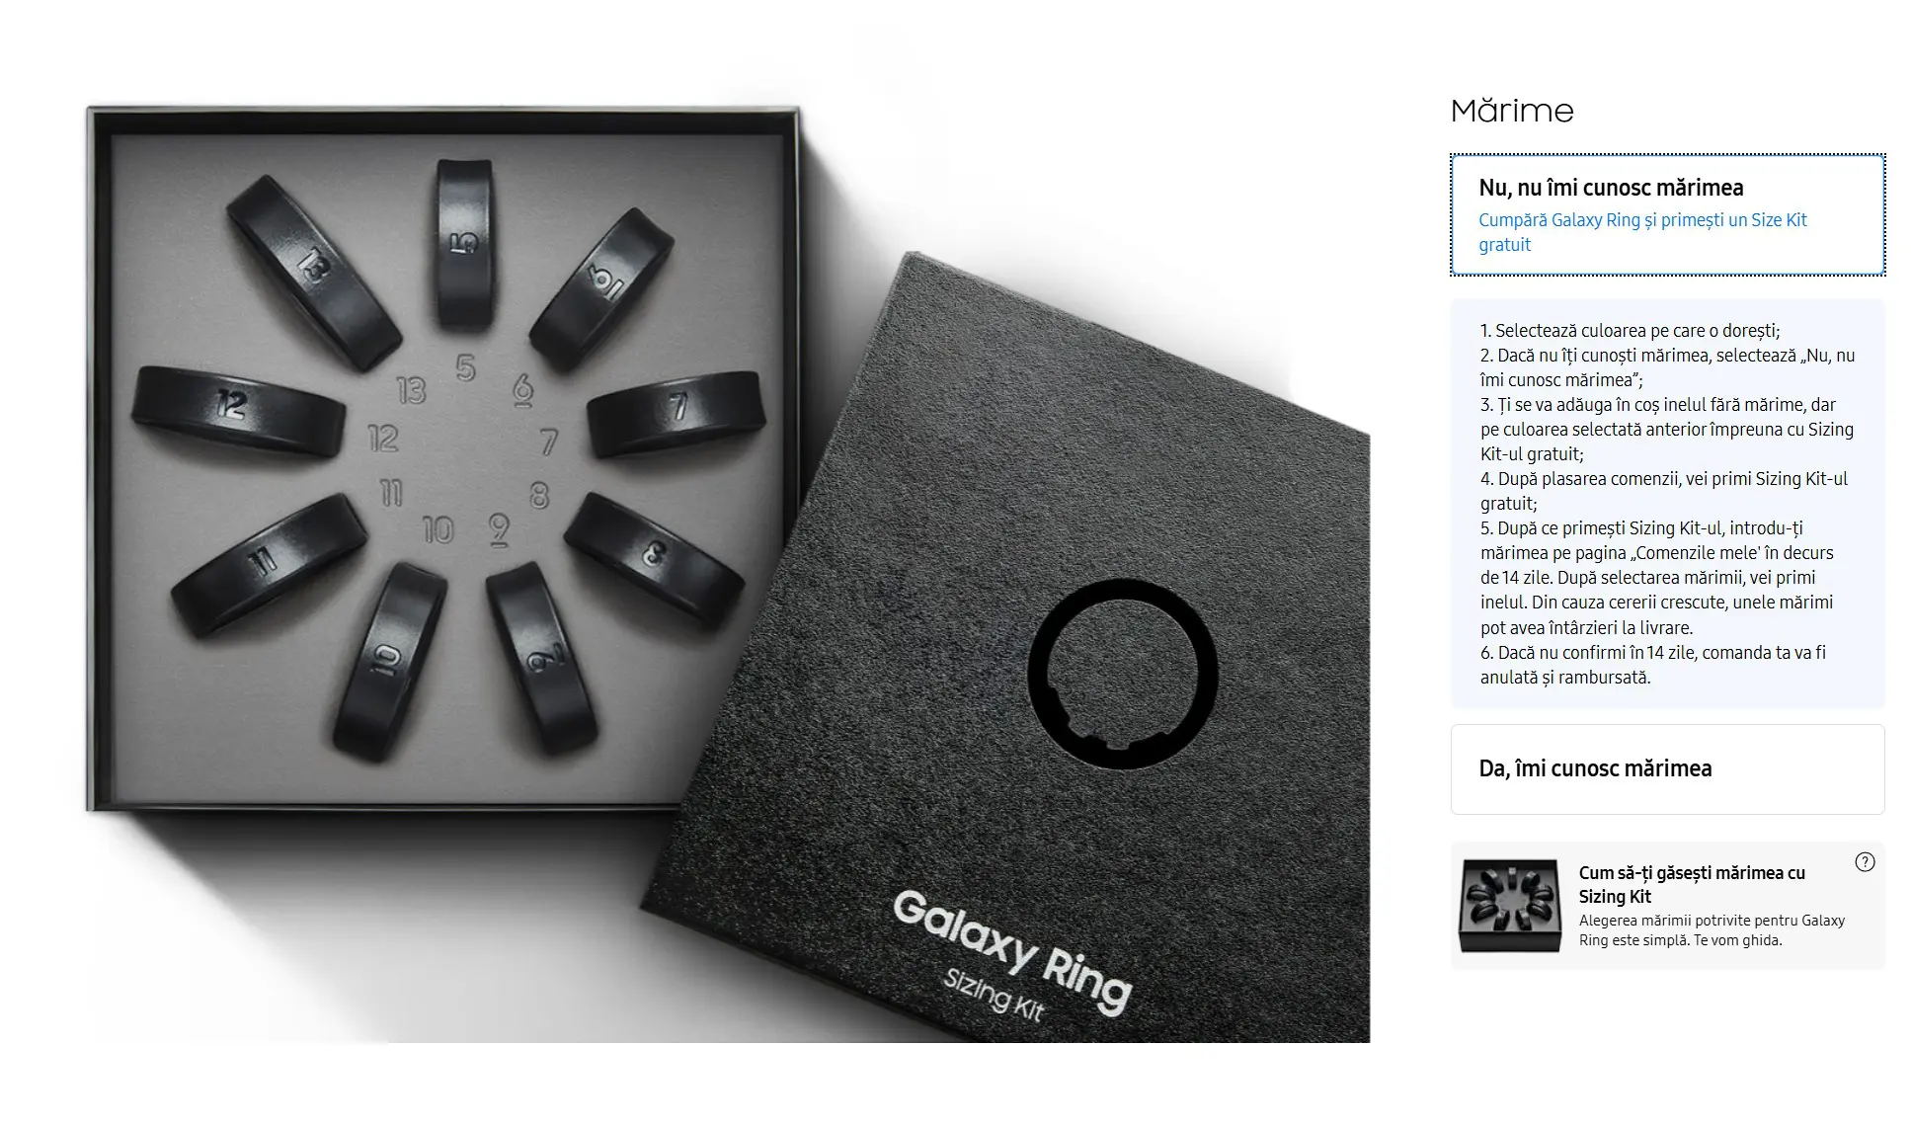Select the size 9 sizing ring
1911x1127 pixels.
click(543, 657)
